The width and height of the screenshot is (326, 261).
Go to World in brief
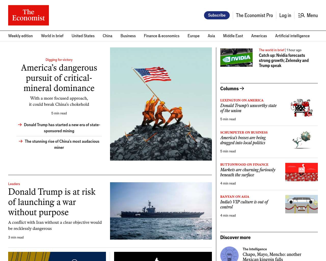coord(52,36)
